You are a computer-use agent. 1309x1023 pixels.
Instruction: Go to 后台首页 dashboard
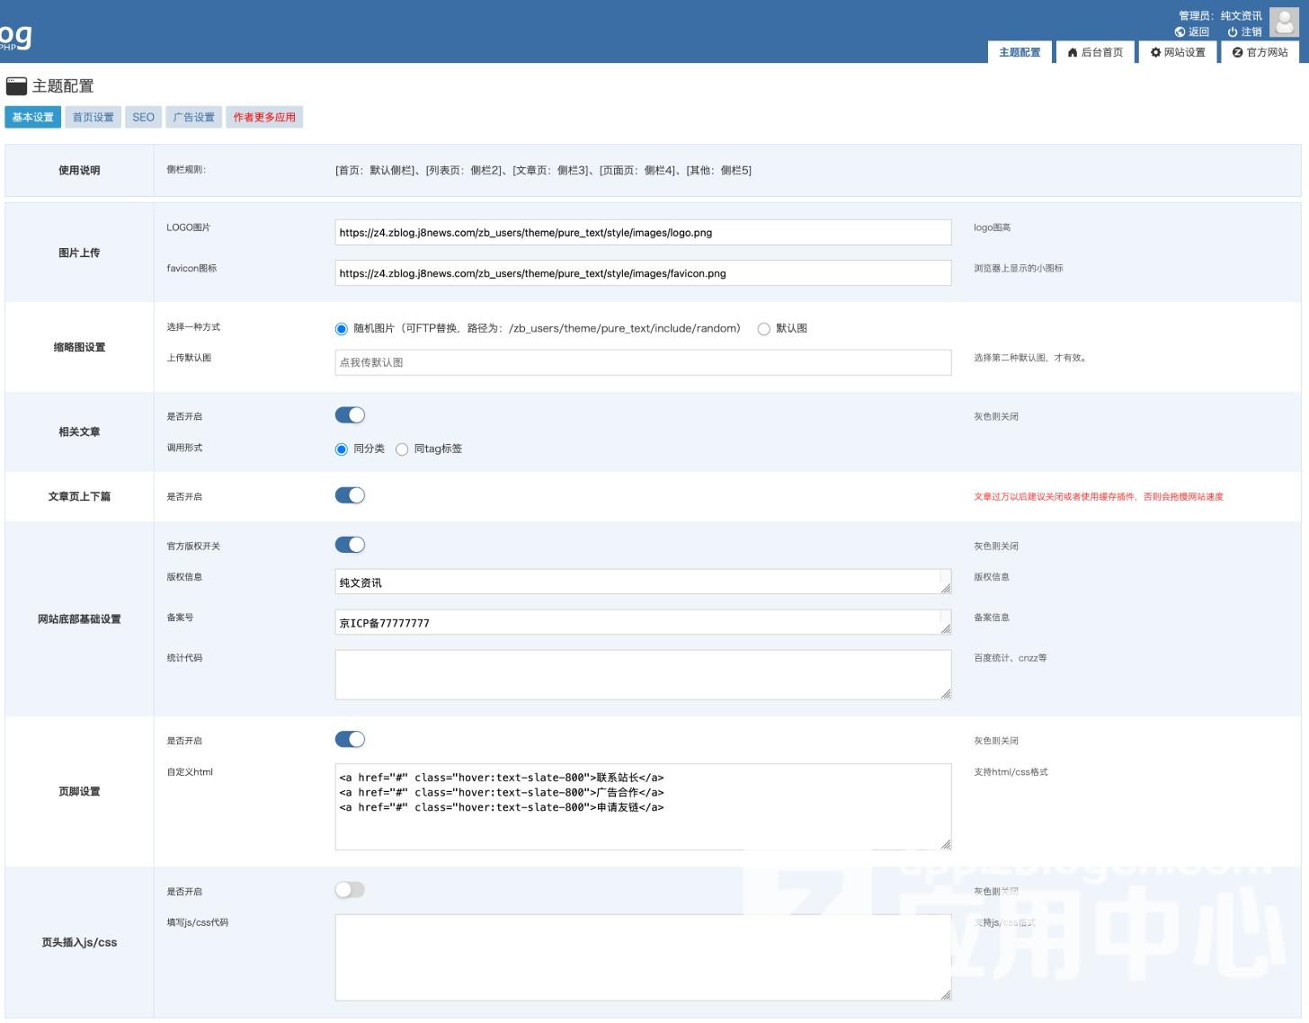(1095, 52)
